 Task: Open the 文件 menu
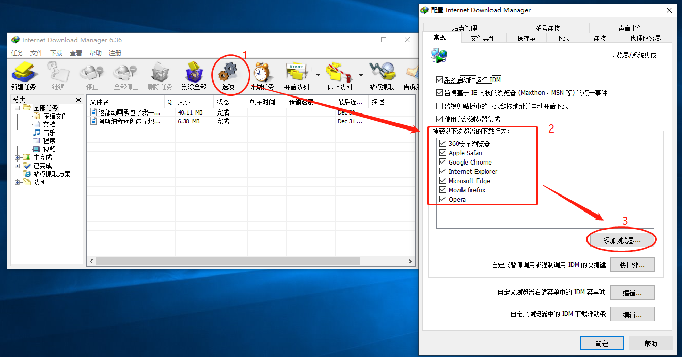pyautogui.click(x=37, y=53)
